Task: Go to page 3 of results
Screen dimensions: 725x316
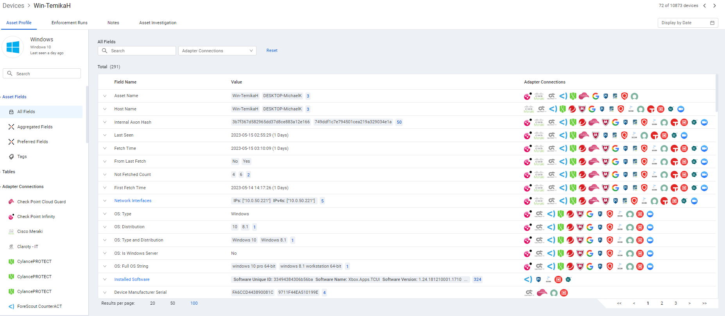Action: click(675, 303)
